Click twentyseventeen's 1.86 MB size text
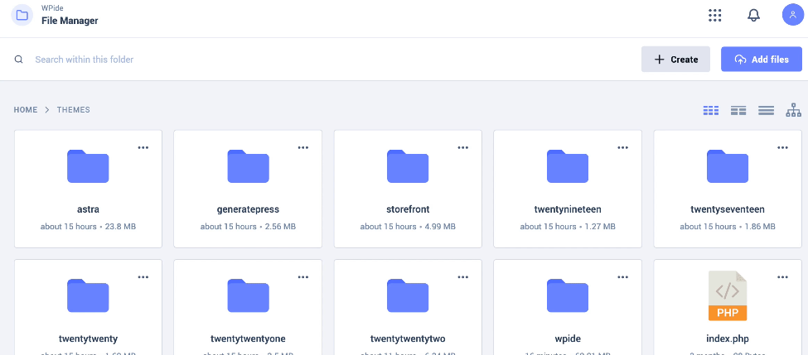 click(x=760, y=227)
